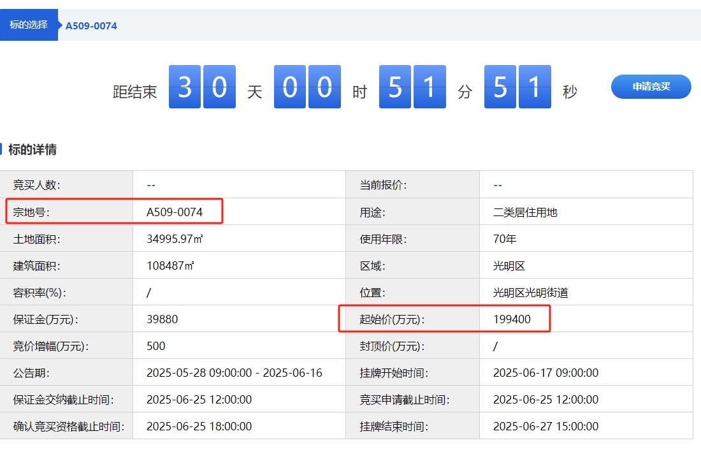
Task: Click the 起始价(万元) label
Action: [392, 319]
